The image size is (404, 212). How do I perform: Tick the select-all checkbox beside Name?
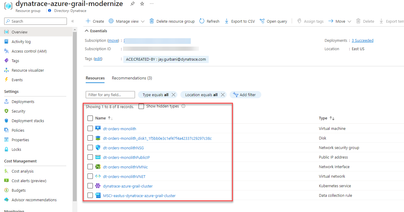[90, 118]
